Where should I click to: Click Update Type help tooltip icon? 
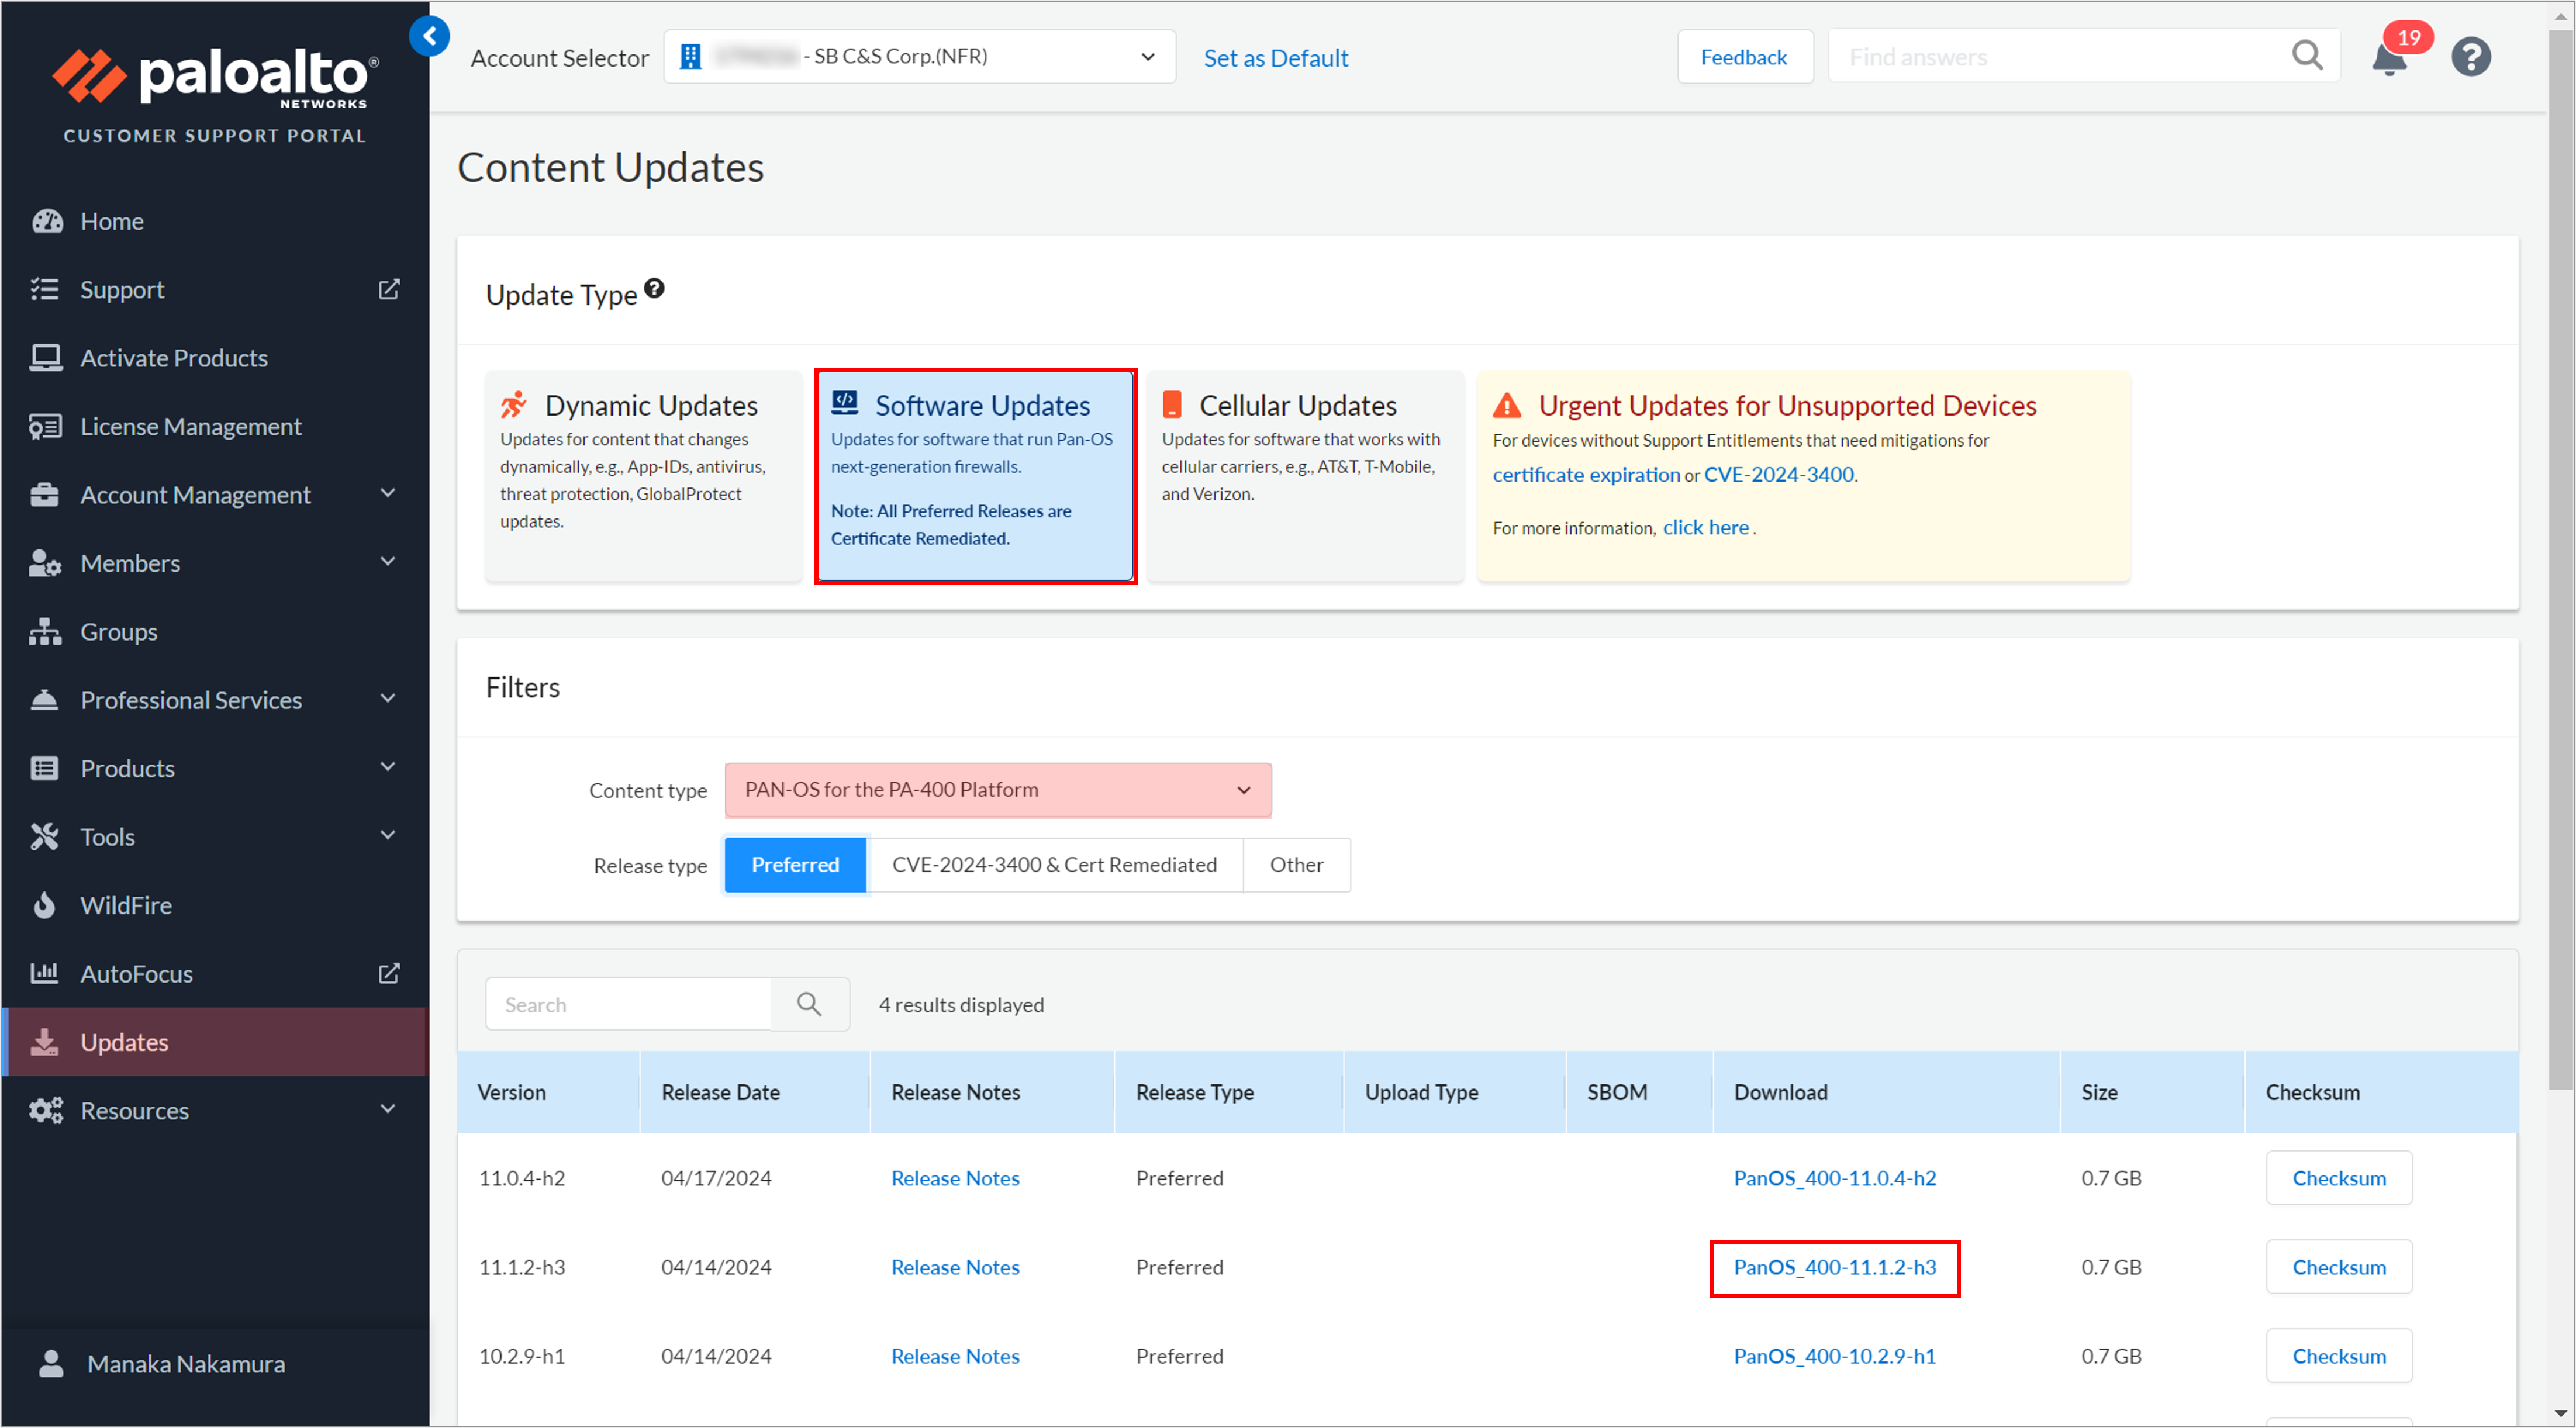(x=654, y=289)
